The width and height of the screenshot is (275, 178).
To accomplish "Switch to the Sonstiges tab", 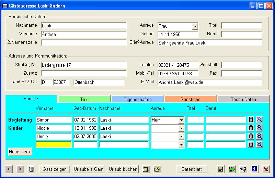I will pos(191,99).
